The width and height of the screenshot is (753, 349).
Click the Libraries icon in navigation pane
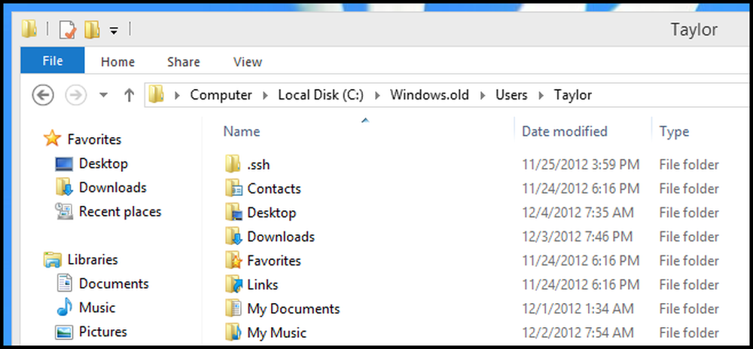[x=53, y=259]
